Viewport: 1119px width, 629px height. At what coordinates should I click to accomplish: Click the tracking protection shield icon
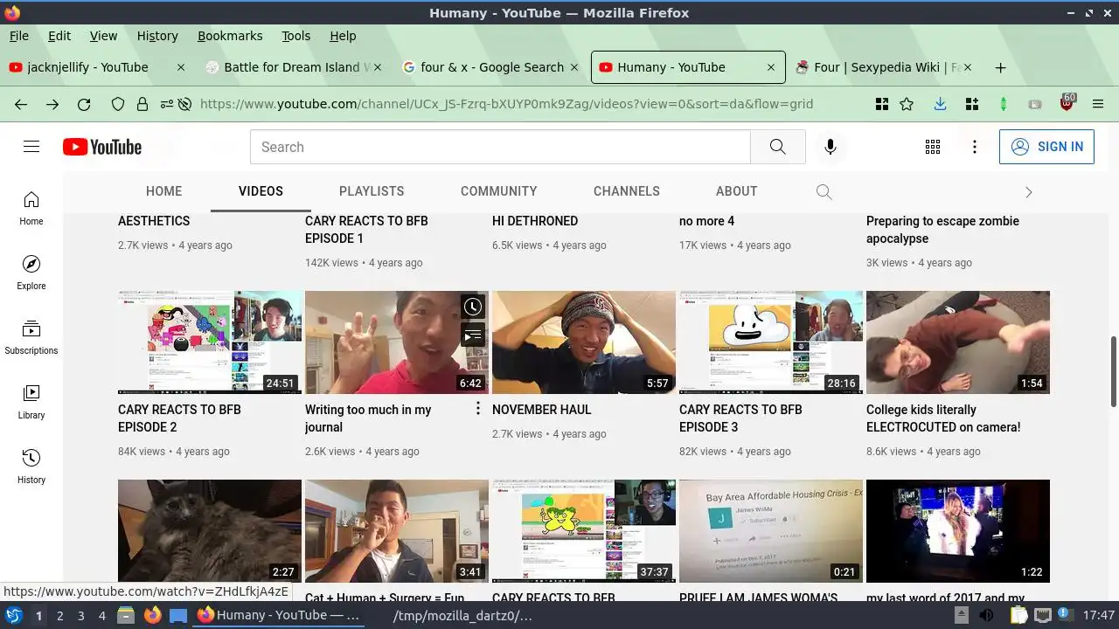pyautogui.click(x=118, y=104)
